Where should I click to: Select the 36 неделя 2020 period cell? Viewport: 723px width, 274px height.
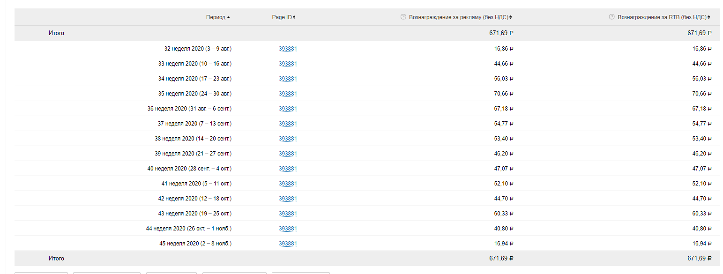[189, 109]
